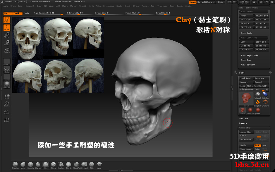Open the Dots stroke selector
This screenshot has width=275, height=172.
tap(7, 70)
